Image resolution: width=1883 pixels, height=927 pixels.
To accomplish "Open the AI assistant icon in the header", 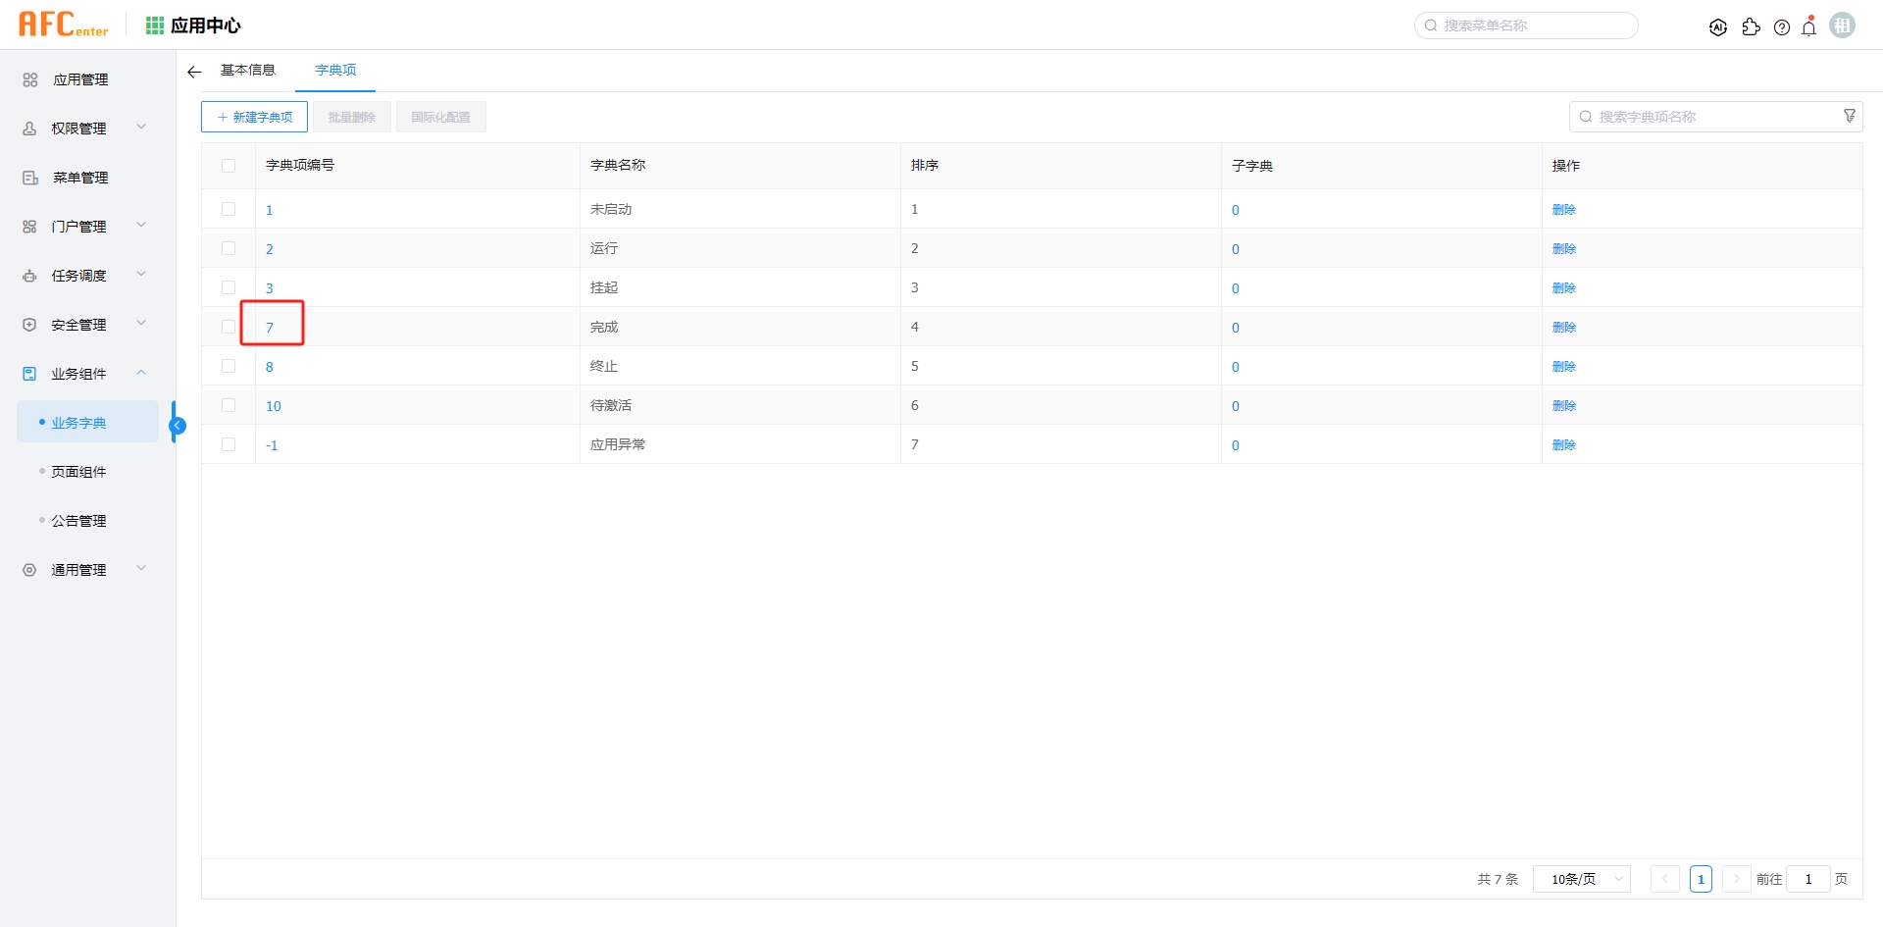I will 1719,26.
